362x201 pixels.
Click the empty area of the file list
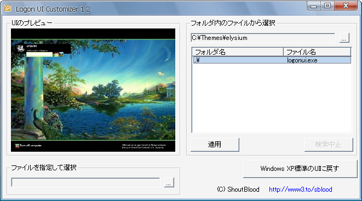(x=272, y=98)
